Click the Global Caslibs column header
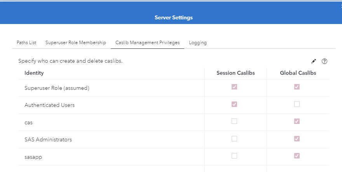The width and height of the screenshot is (342, 172). pos(298,73)
